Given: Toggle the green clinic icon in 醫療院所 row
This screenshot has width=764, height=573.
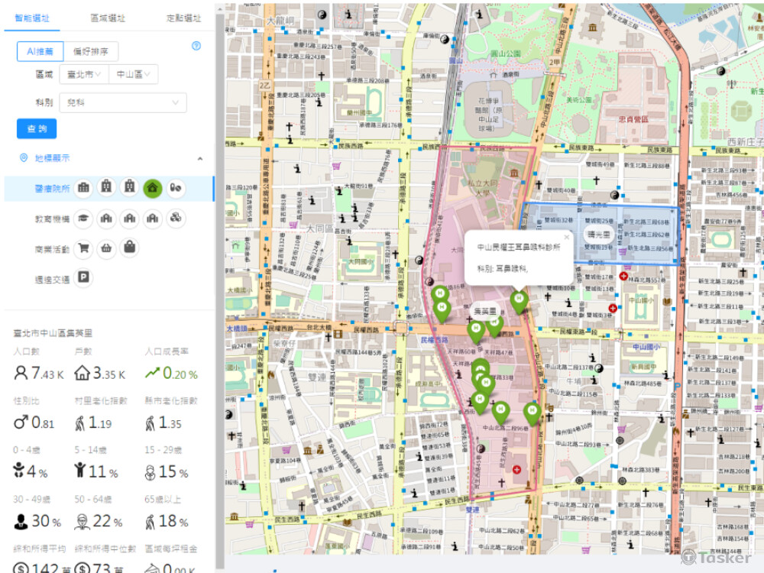Looking at the screenshot, I should click(x=152, y=187).
